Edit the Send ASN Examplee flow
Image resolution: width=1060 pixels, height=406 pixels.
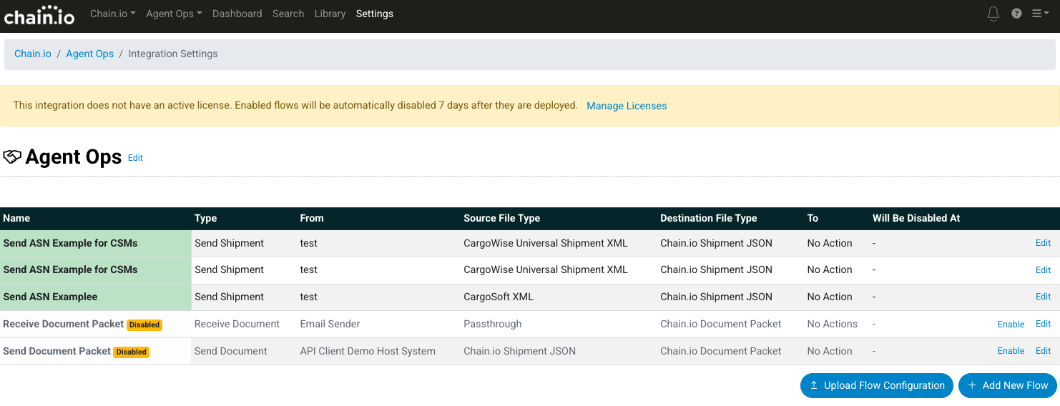1043,297
